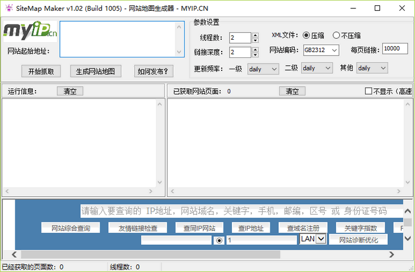Maximize the SiteMap Maker window

(x=378, y=8)
